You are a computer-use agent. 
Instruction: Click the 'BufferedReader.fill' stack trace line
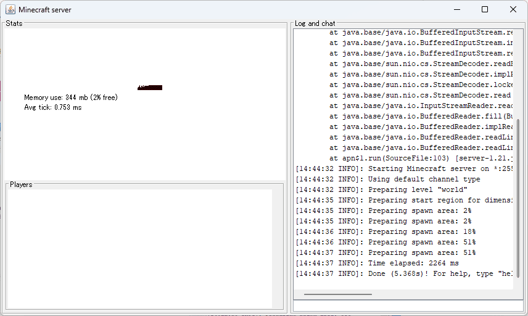click(421, 116)
